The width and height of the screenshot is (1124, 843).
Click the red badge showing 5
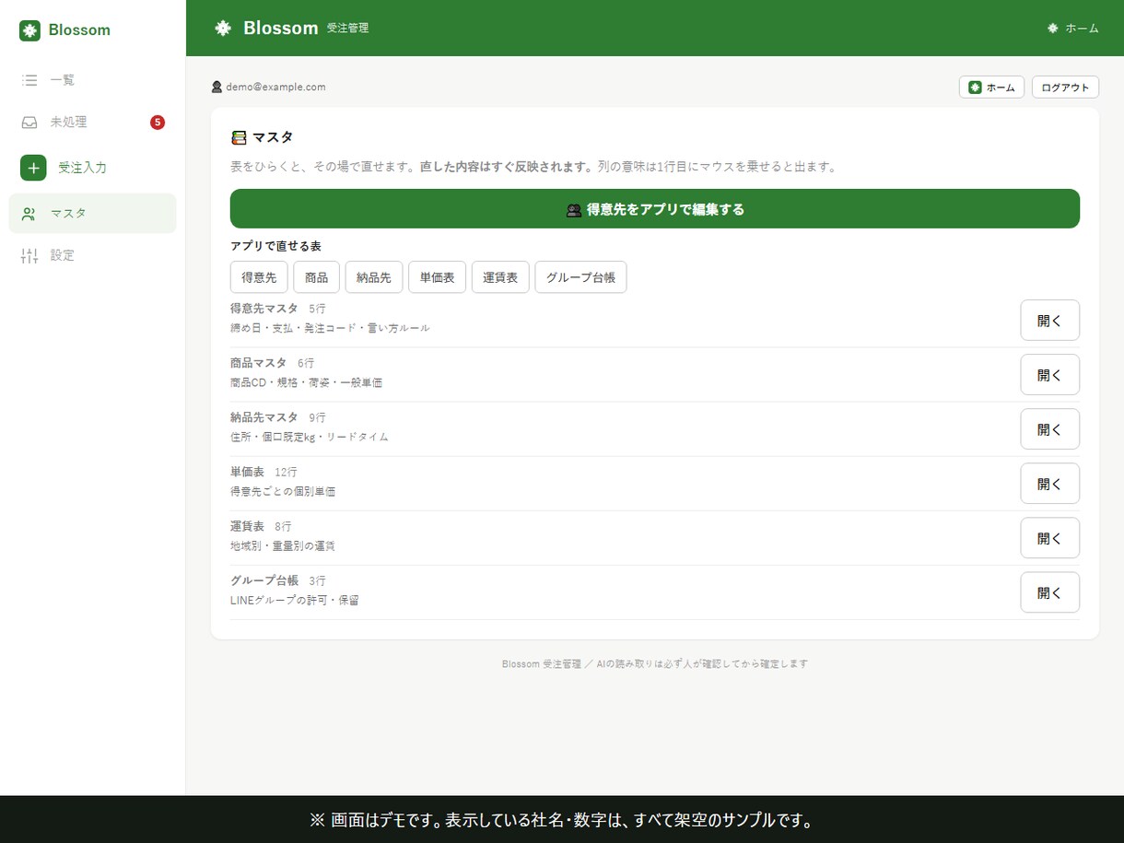pyautogui.click(x=158, y=122)
